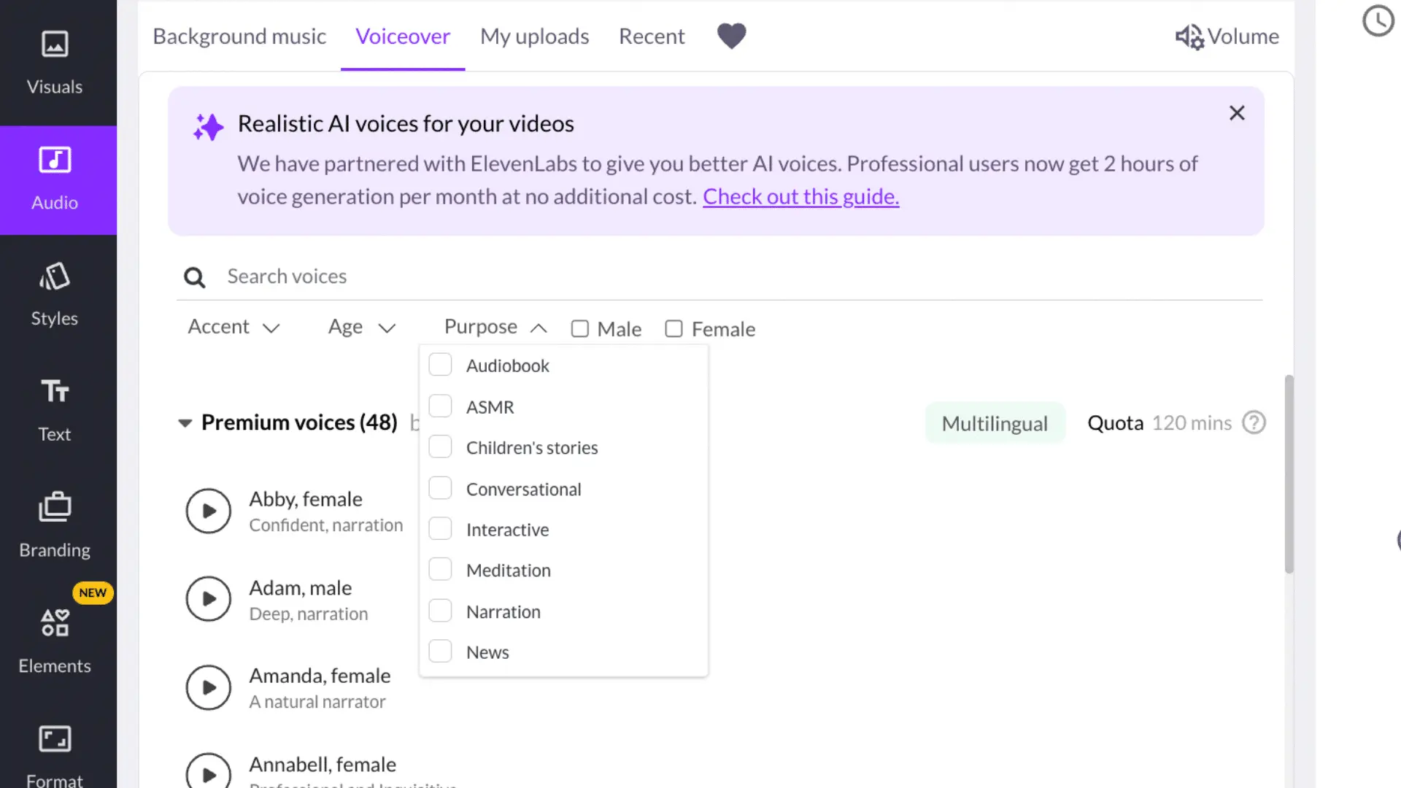
Task: Open the Age filter dropdown
Action: point(362,327)
